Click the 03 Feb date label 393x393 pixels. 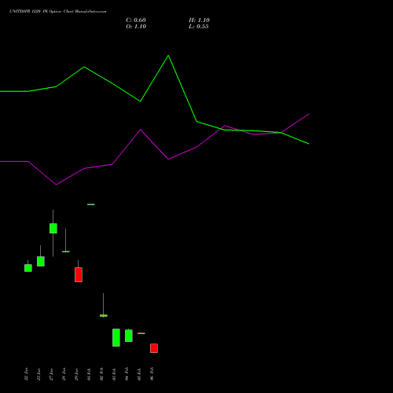(x=114, y=374)
